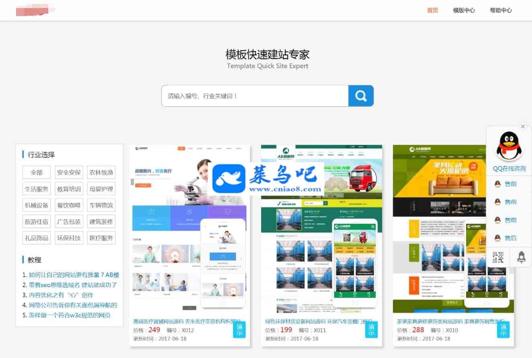Open 模版中心 in the top navigation
This screenshot has width=532, height=358.
[464, 10]
